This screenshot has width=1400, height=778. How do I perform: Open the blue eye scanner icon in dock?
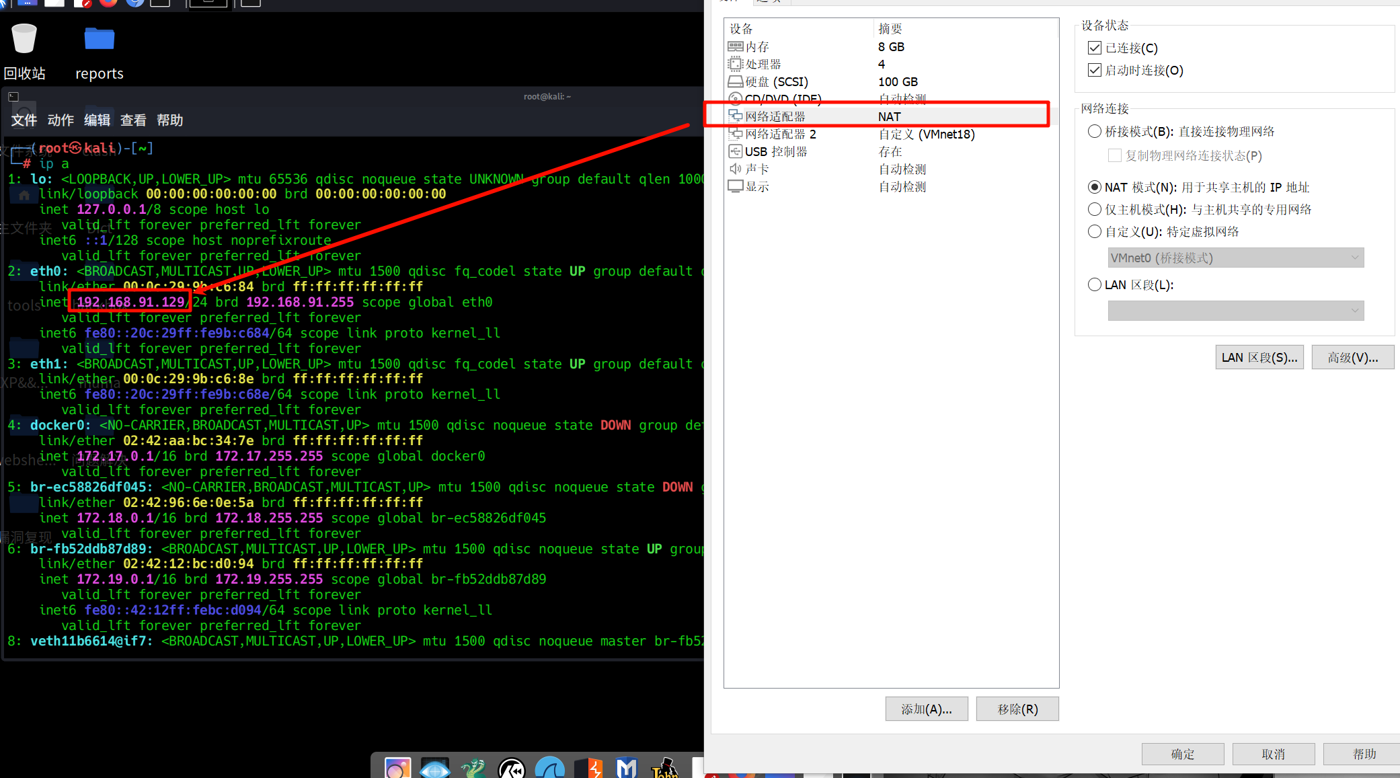(435, 767)
